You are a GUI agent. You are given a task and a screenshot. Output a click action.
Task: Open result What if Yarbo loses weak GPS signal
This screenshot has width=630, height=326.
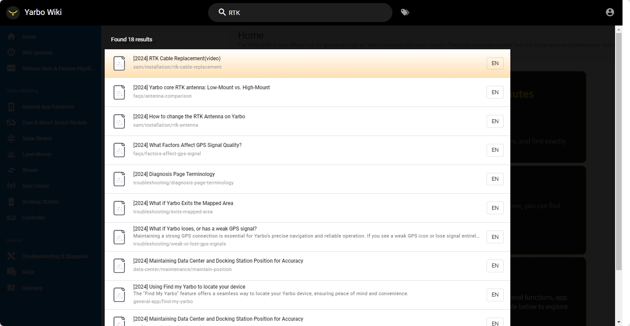[308, 237]
